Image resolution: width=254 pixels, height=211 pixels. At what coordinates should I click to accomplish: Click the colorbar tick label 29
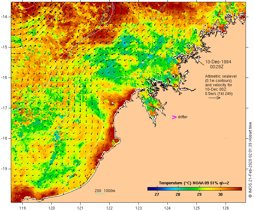coord(199,194)
